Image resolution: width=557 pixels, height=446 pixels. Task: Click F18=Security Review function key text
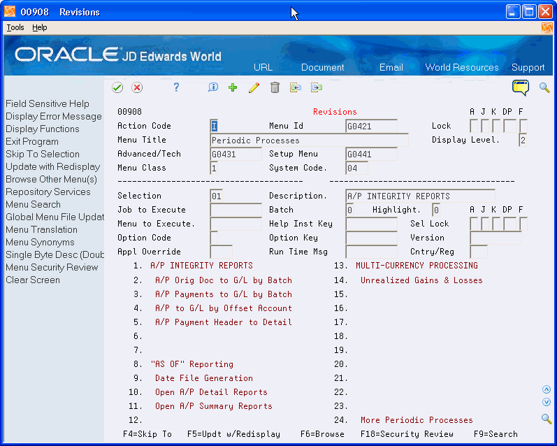(x=407, y=434)
